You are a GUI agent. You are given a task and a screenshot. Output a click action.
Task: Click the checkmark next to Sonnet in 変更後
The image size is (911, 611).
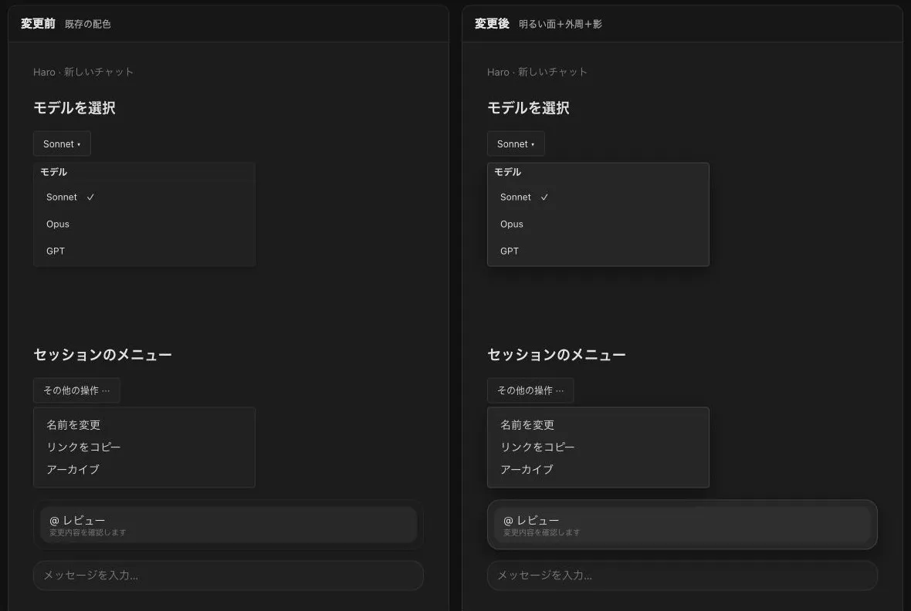[544, 197]
